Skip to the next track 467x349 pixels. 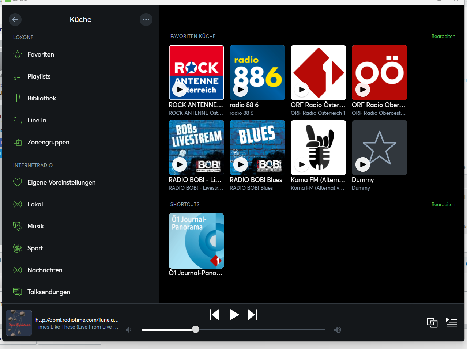coord(252,315)
